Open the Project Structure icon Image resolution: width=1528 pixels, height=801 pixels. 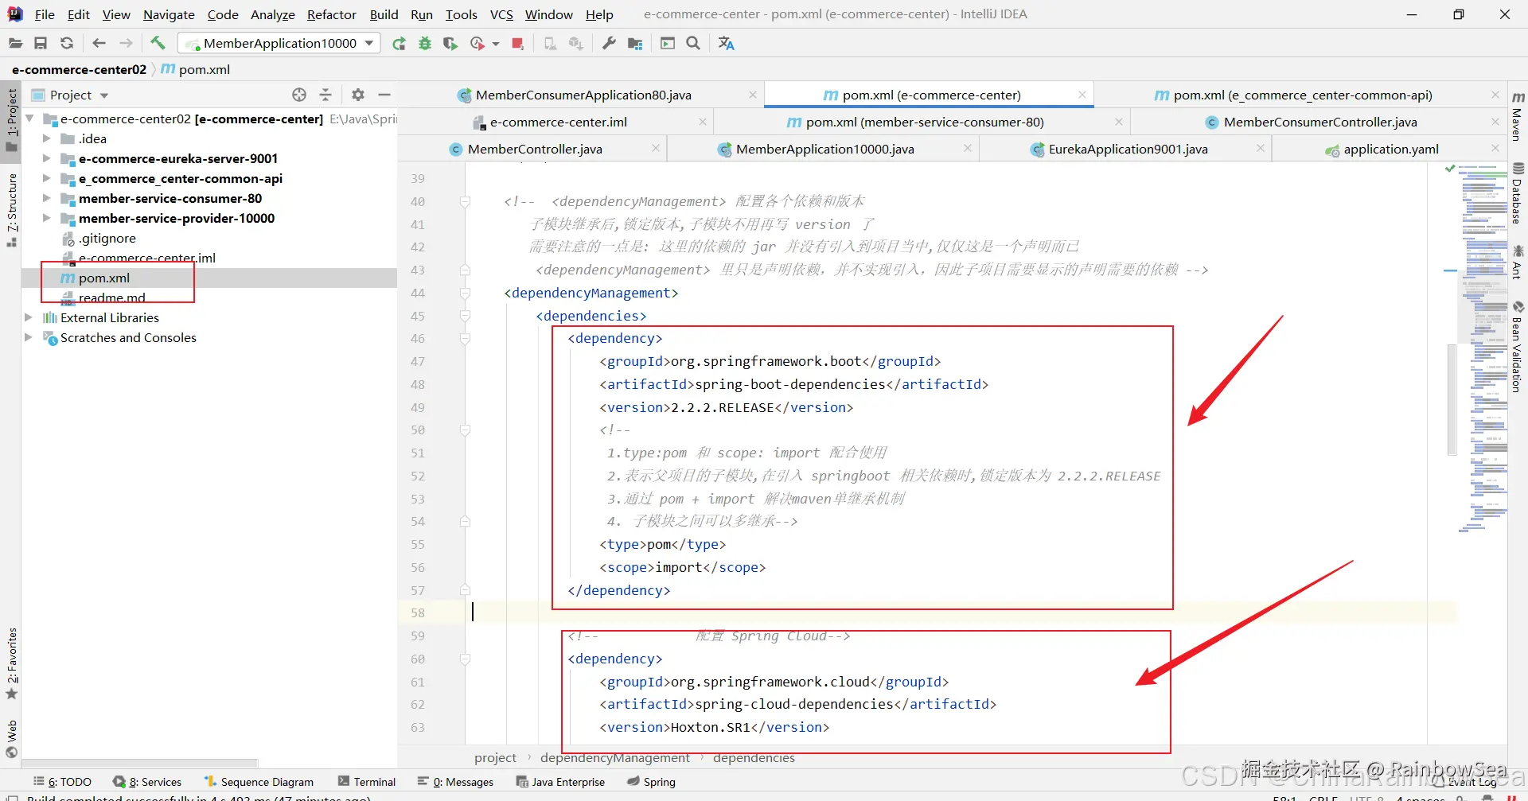[x=635, y=43]
